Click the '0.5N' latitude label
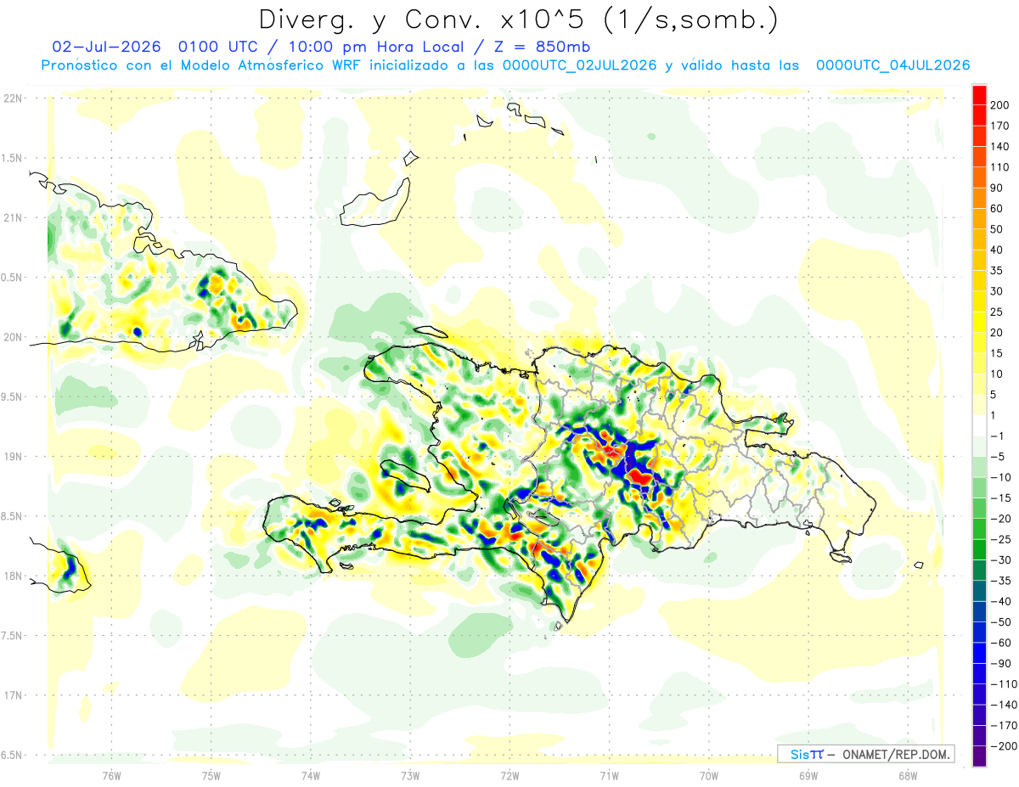 13,277
